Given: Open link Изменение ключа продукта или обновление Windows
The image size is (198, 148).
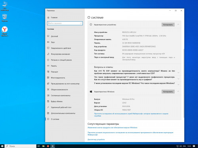Looking at the screenshot, I should (x=112, y=127).
